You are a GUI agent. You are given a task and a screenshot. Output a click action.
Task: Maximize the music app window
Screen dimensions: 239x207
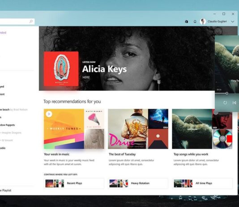pos(224,14)
